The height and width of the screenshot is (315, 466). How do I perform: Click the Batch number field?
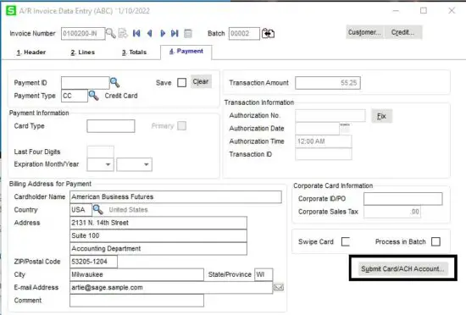244,34
